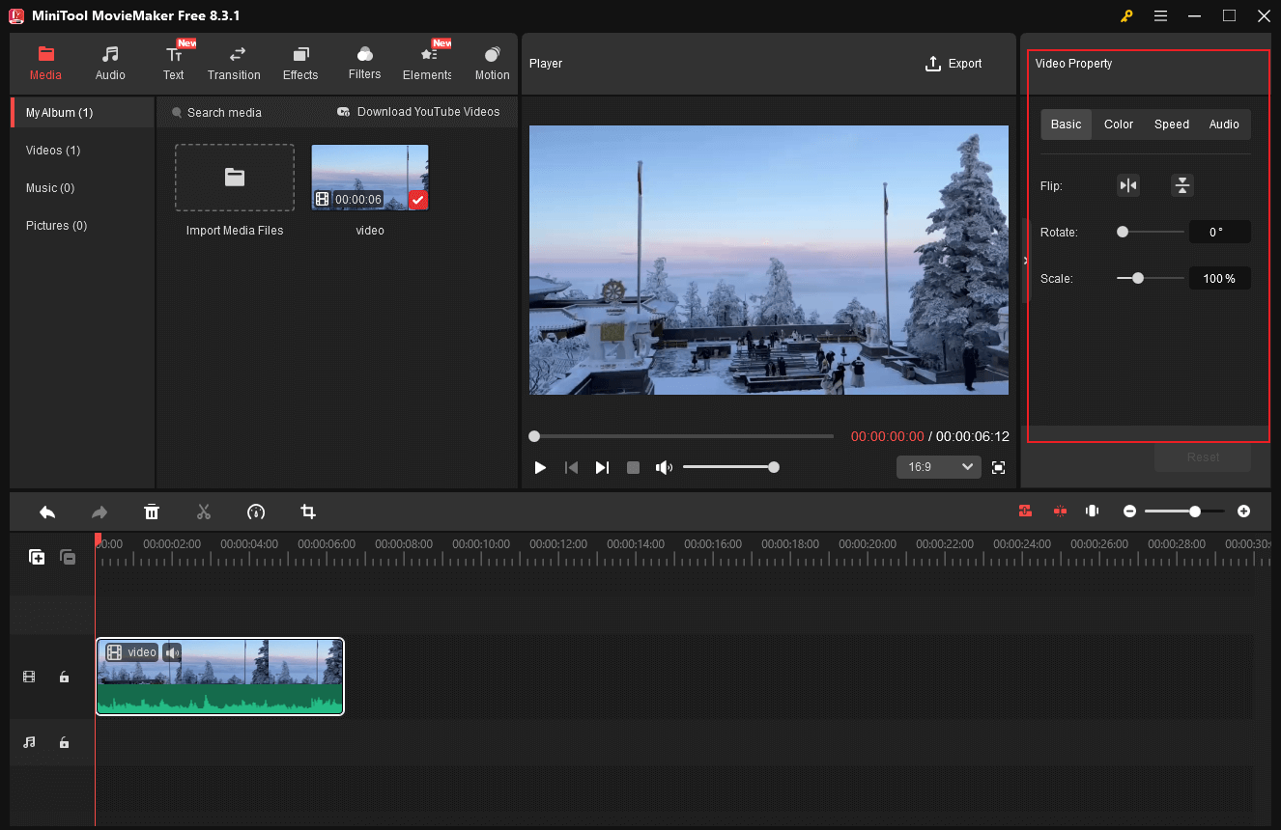1281x830 pixels.
Task: Open the speed controller on the timeline toolbar
Action: [255, 512]
